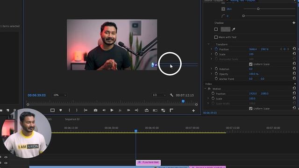The height and width of the screenshot is (168, 299).
Task: Collapse the Motion effect
Action: pos(205,89)
